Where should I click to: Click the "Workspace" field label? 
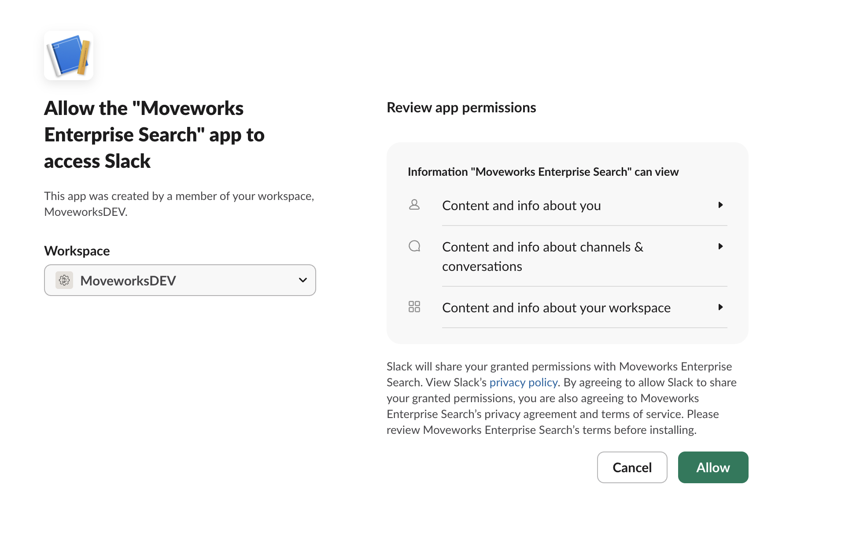77,251
